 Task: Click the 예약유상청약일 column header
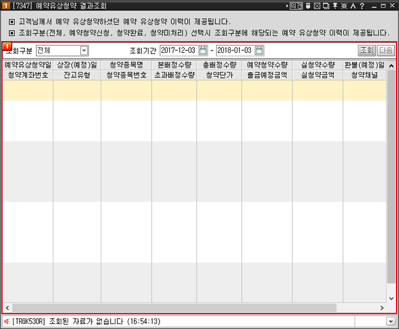[x=28, y=64]
